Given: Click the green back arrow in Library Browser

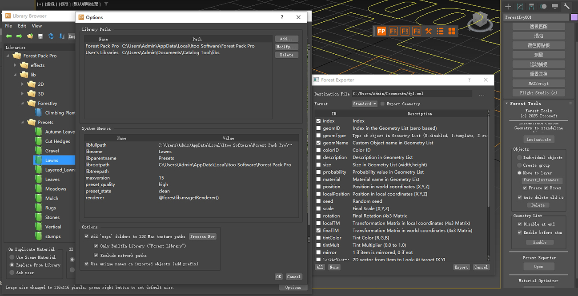Looking at the screenshot, I should click(x=8, y=36).
